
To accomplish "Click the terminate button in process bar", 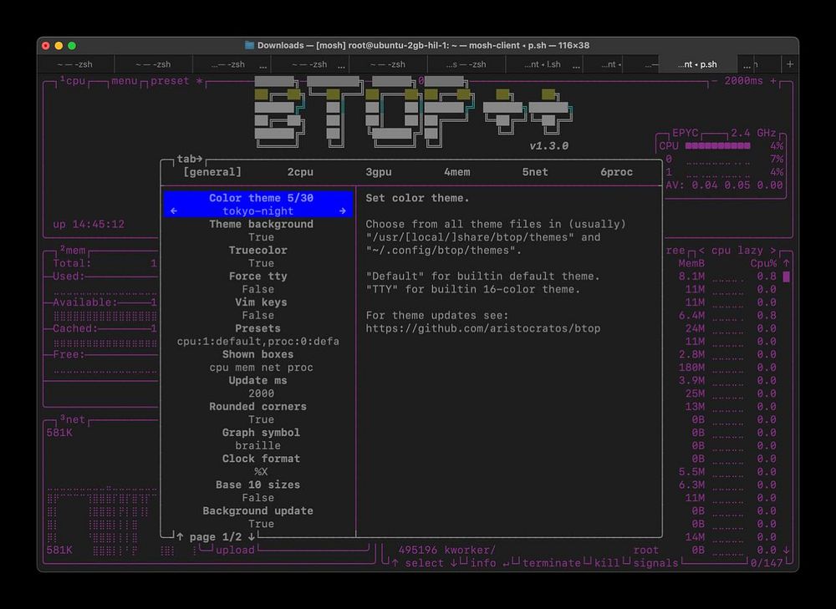I will (x=551, y=563).
